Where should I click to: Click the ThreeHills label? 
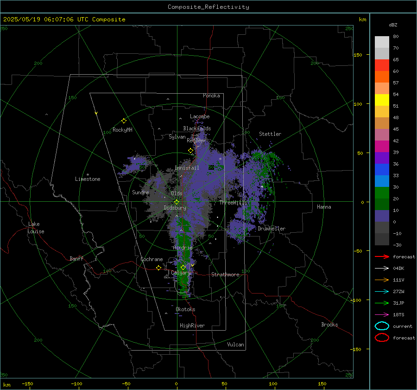pyautogui.click(x=233, y=203)
